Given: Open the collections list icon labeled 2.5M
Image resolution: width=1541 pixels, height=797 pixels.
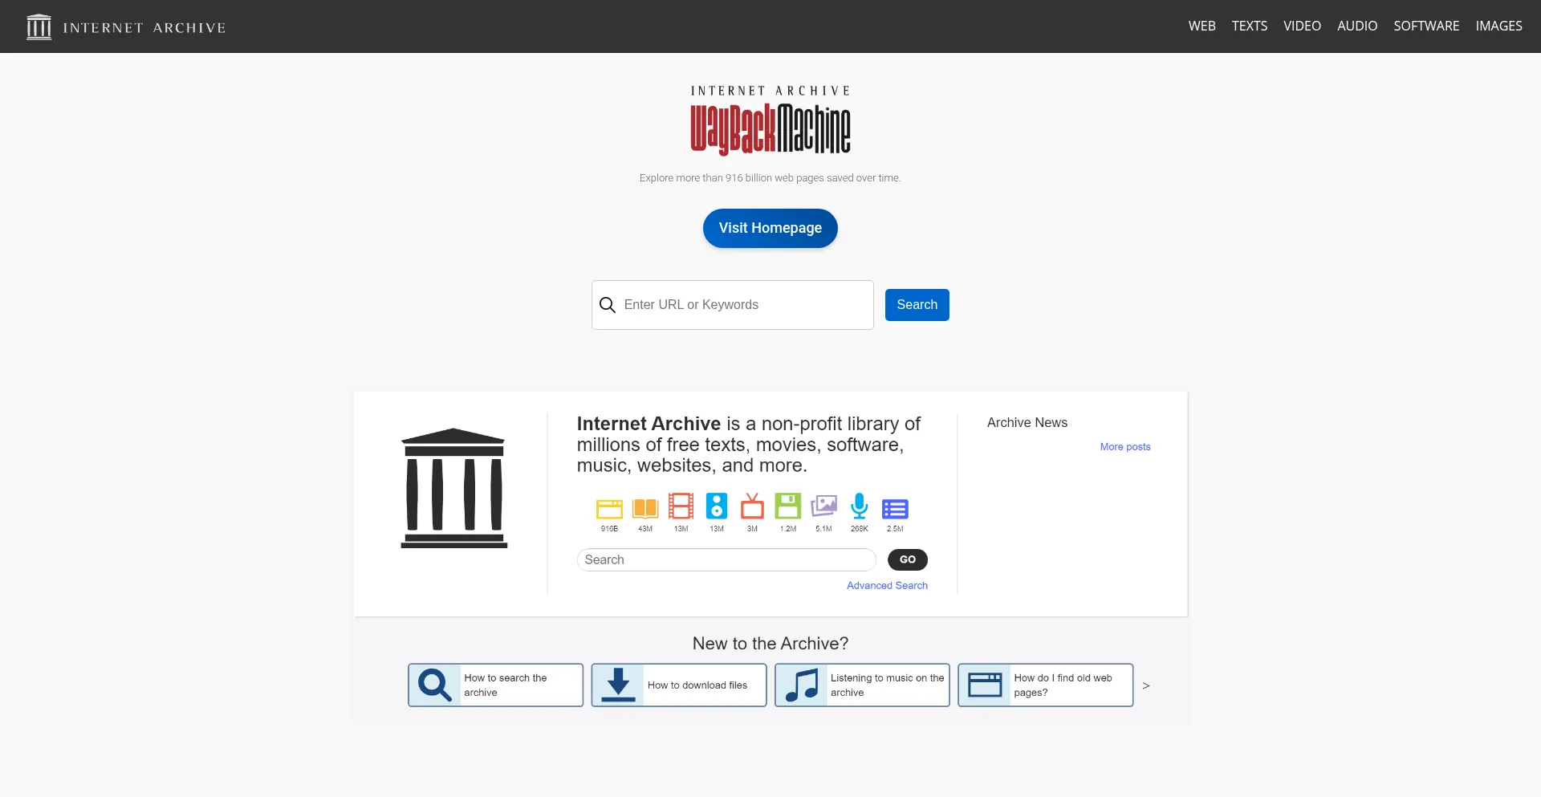Looking at the screenshot, I should point(895,508).
